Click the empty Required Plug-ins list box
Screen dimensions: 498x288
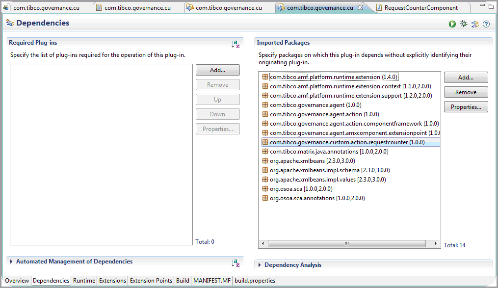point(101,155)
